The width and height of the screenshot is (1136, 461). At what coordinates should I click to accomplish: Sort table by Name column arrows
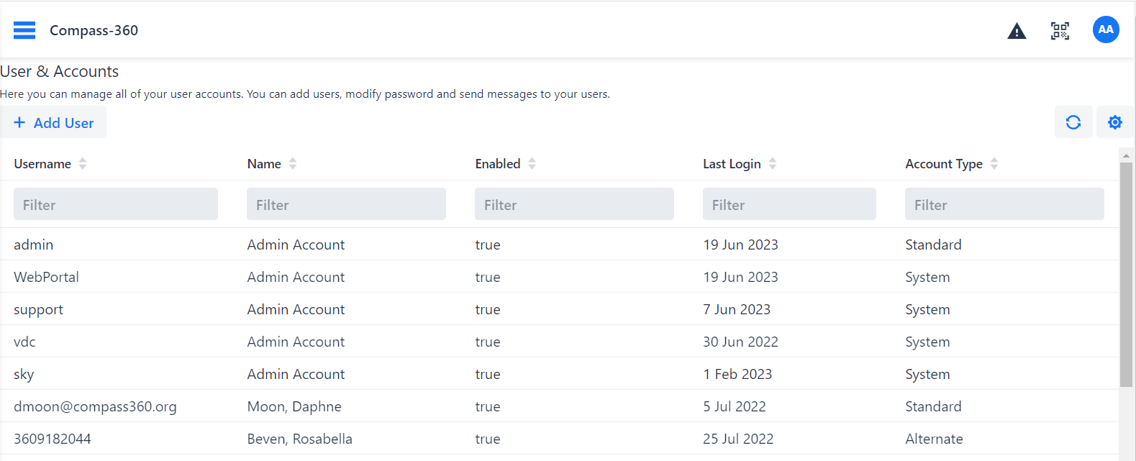point(293,164)
